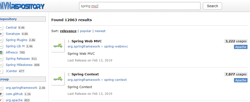Click the MVNRepository logo

[x=22, y=6]
